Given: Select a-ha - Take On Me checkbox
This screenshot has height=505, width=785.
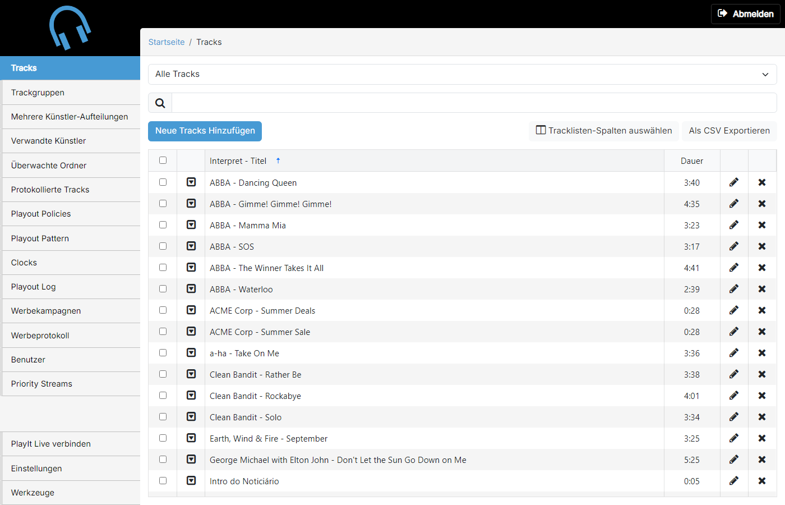Looking at the screenshot, I should tap(163, 352).
